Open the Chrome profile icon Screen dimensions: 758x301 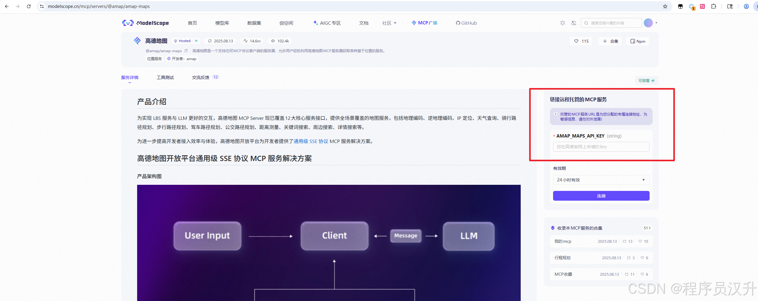click(x=746, y=6)
